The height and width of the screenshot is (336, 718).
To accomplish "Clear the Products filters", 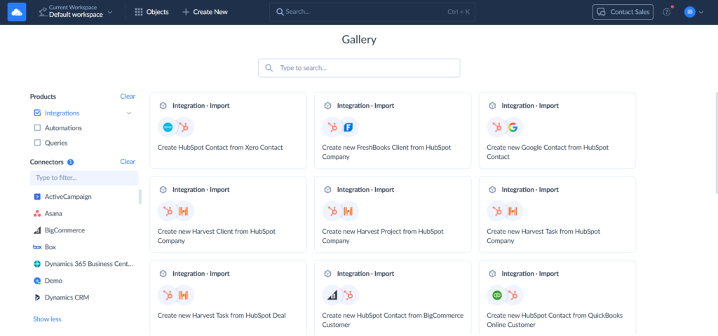I will pyautogui.click(x=128, y=97).
